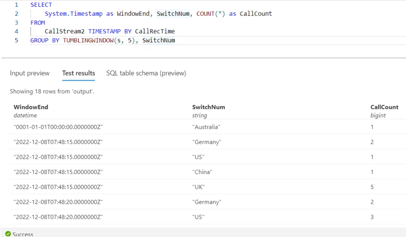
Task: Place cursor on the SELECT keyword in line 1
Action: pos(41,5)
